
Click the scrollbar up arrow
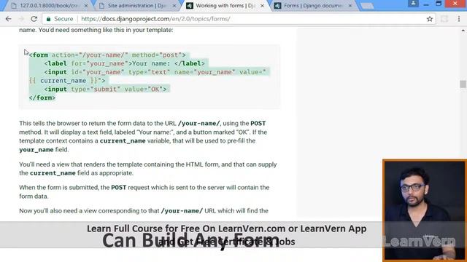463,31
